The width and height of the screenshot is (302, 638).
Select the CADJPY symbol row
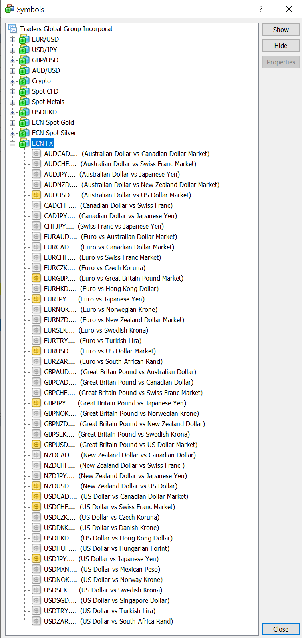pyautogui.click(x=110, y=216)
